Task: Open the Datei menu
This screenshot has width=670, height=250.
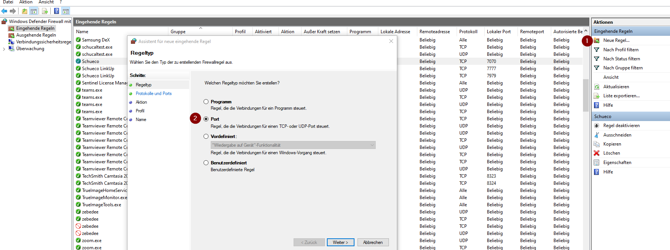Action: coord(8,2)
